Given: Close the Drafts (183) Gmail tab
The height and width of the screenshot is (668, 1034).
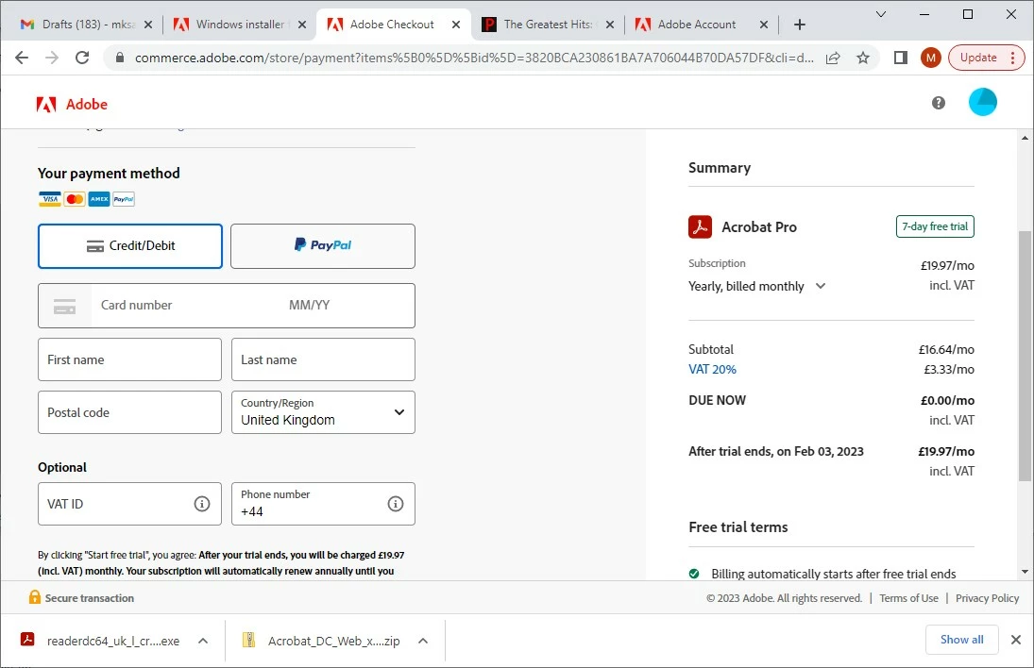Looking at the screenshot, I should click(148, 25).
